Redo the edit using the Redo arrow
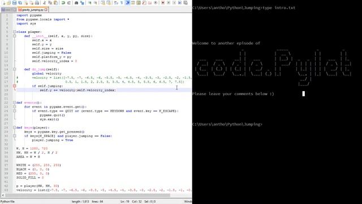Screen dimensions: 362x204 pyautogui.click(x=69, y=3)
